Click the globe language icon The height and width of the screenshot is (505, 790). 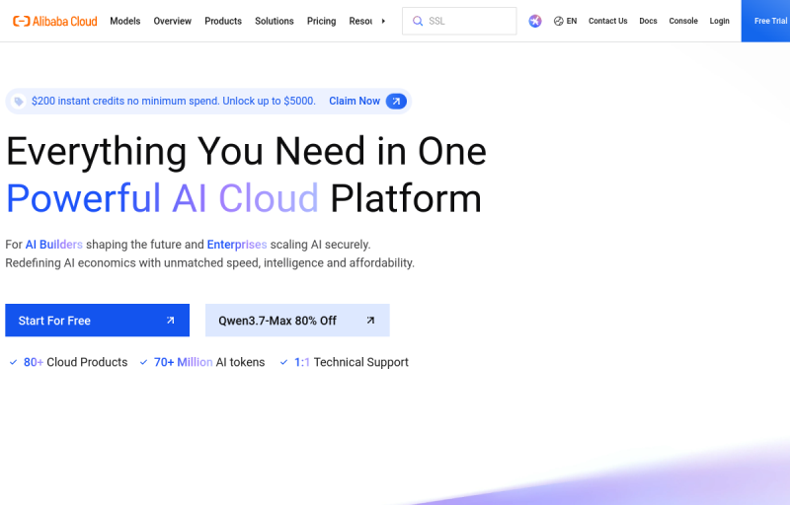(x=558, y=21)
